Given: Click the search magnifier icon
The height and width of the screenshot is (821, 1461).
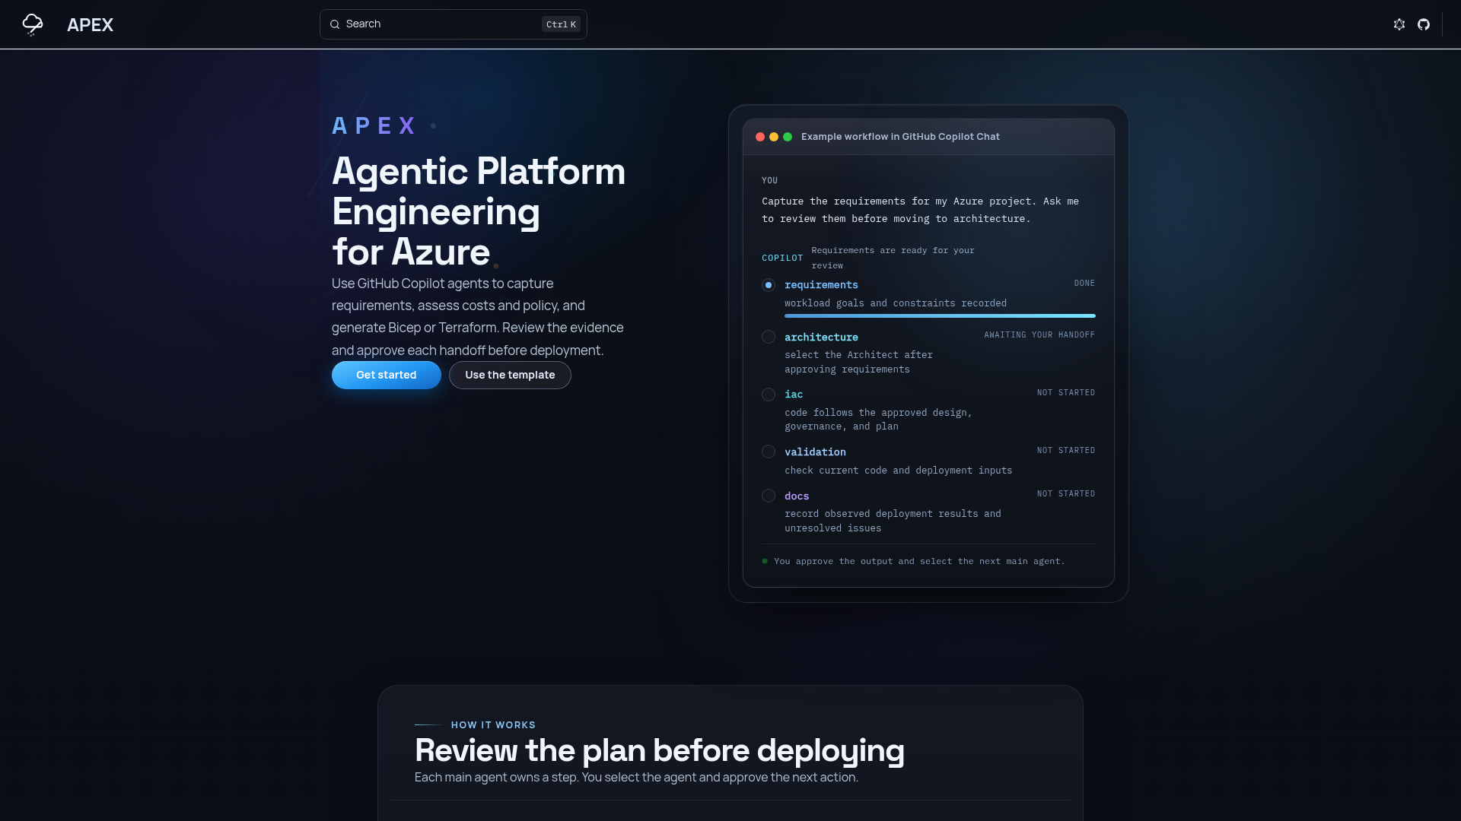Looking at the screenshot, I should point(335,24).
